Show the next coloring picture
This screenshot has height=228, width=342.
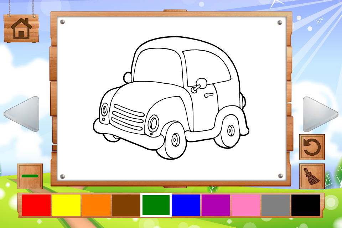[320, 114]
